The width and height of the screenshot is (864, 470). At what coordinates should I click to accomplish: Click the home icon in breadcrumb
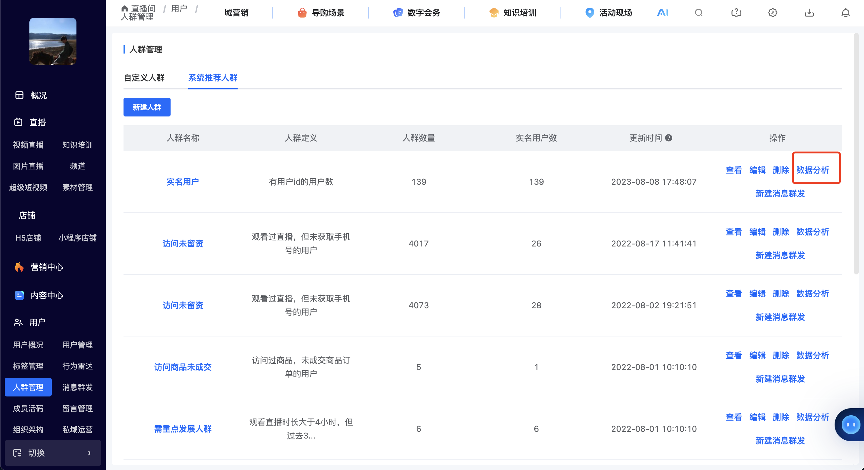[x=124, y=8]
